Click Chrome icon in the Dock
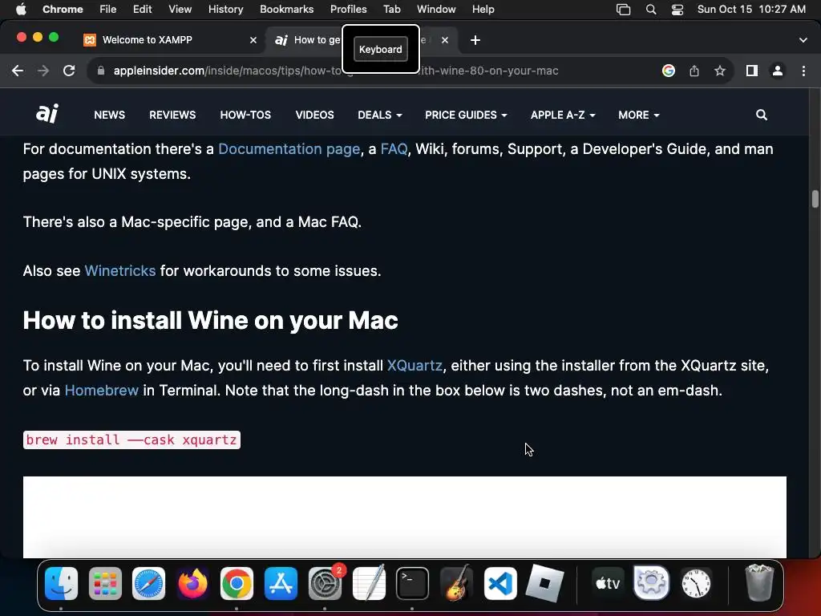Image resolution: width=821 pixels, height=616 pixels. (x=237, y=584)
